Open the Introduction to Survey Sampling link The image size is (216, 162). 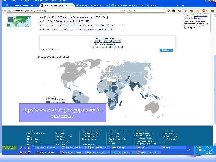pyautogui.click(x=85, y=29)
